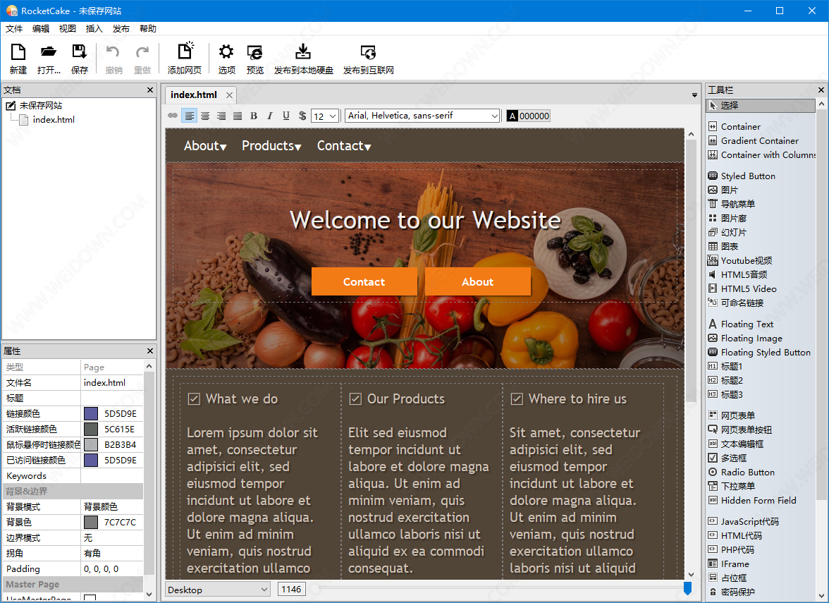Open the 帮助 menu
This screenshot has width=829, height=603.
tap(147, 28)
